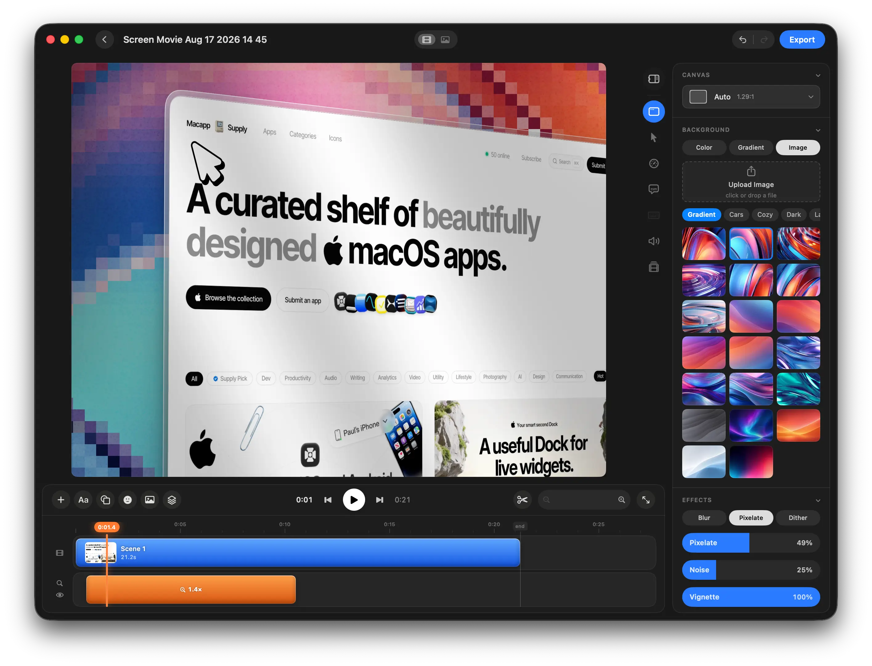Click the zoom track magnifier icon
The height and width of the screenshot is (666, 872).
tap(59, 583)
